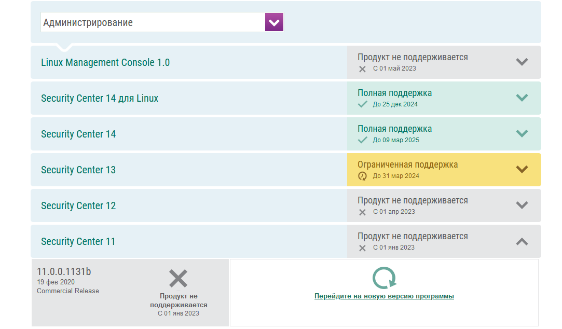Expand the Security Center 14 для Linux chevron

(x=522, y=98)
